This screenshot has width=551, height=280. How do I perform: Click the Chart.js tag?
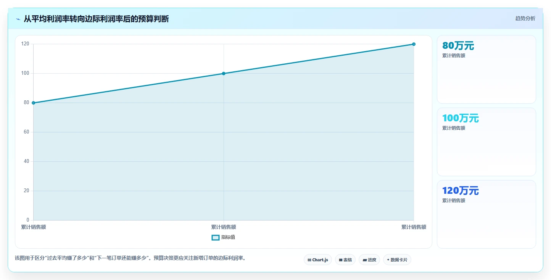pos(318,260)
